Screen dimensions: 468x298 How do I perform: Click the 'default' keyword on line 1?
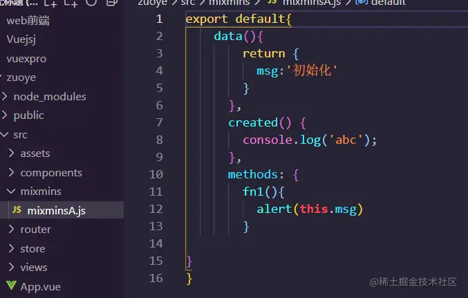(260, 19)
